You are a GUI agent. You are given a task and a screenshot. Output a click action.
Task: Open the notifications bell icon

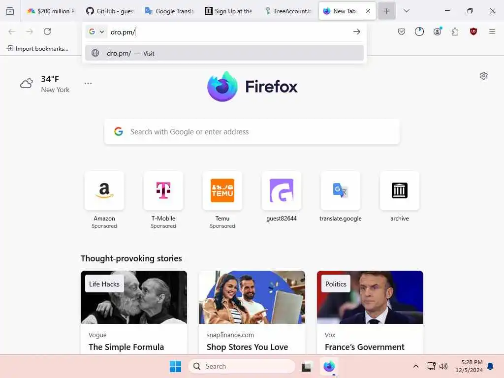(490, 366)
